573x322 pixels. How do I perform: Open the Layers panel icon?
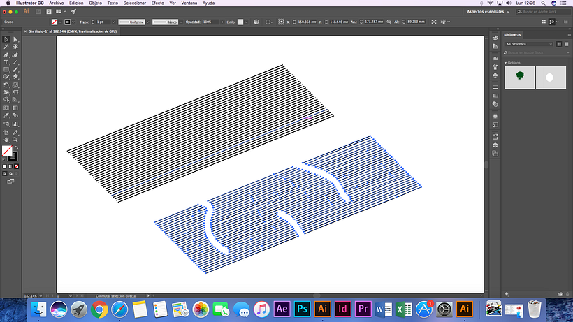coord(495,145)
